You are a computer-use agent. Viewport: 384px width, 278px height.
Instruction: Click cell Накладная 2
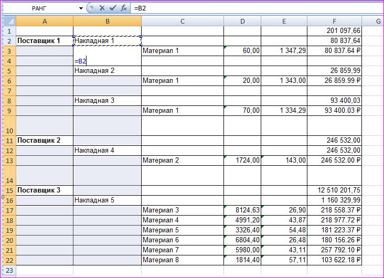pyautogui.click(x=107, y=71)
